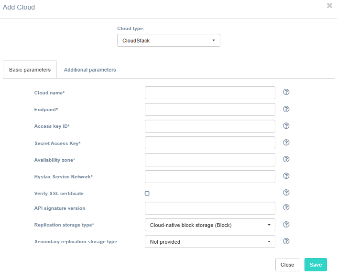Click the help icon beside Cloud name
Screen dimensions: 337x278
[x=286, y=92]
